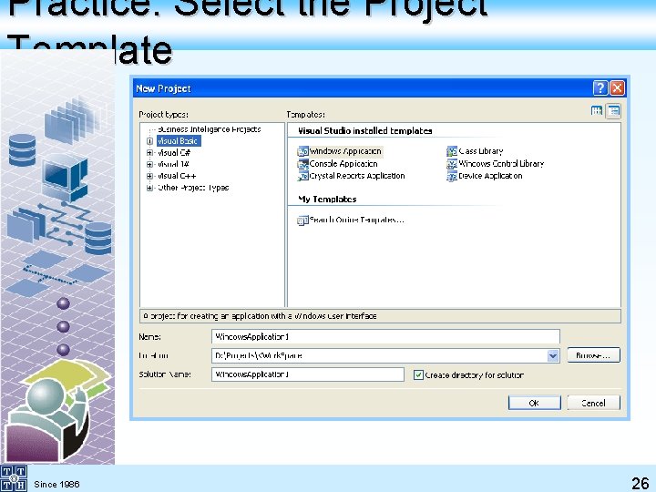Choose the Console Application template label
656x492 pixels.
click(x=343, y=164)
